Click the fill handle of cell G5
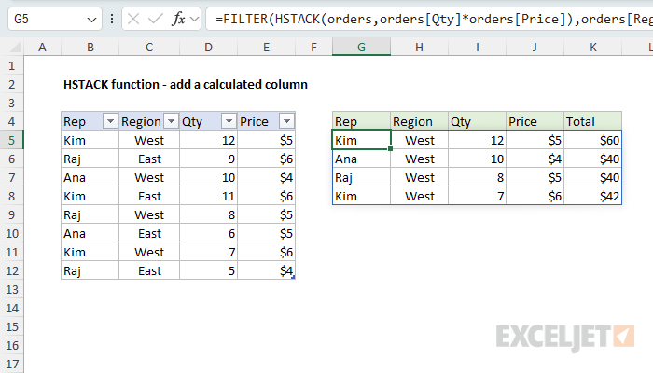Viewport: 653px width, 373px height. [x=390, y=148]
